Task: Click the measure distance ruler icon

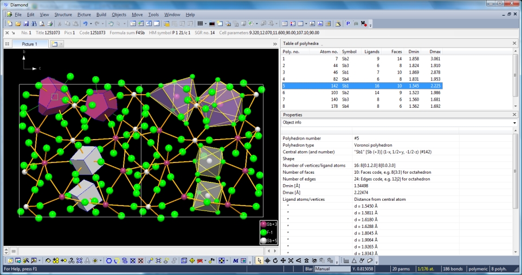Action: click(x=346, y=260)
